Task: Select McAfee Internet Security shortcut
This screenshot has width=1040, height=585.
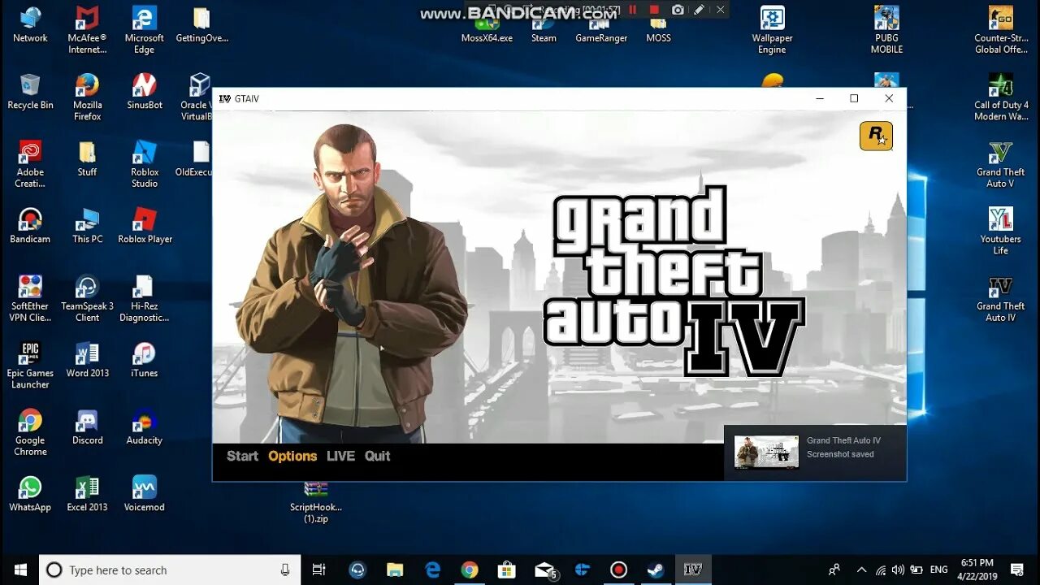Action: point(87,30)
